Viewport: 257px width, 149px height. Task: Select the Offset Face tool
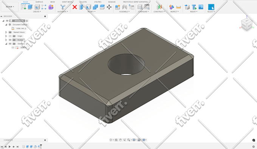coord(102,7)
